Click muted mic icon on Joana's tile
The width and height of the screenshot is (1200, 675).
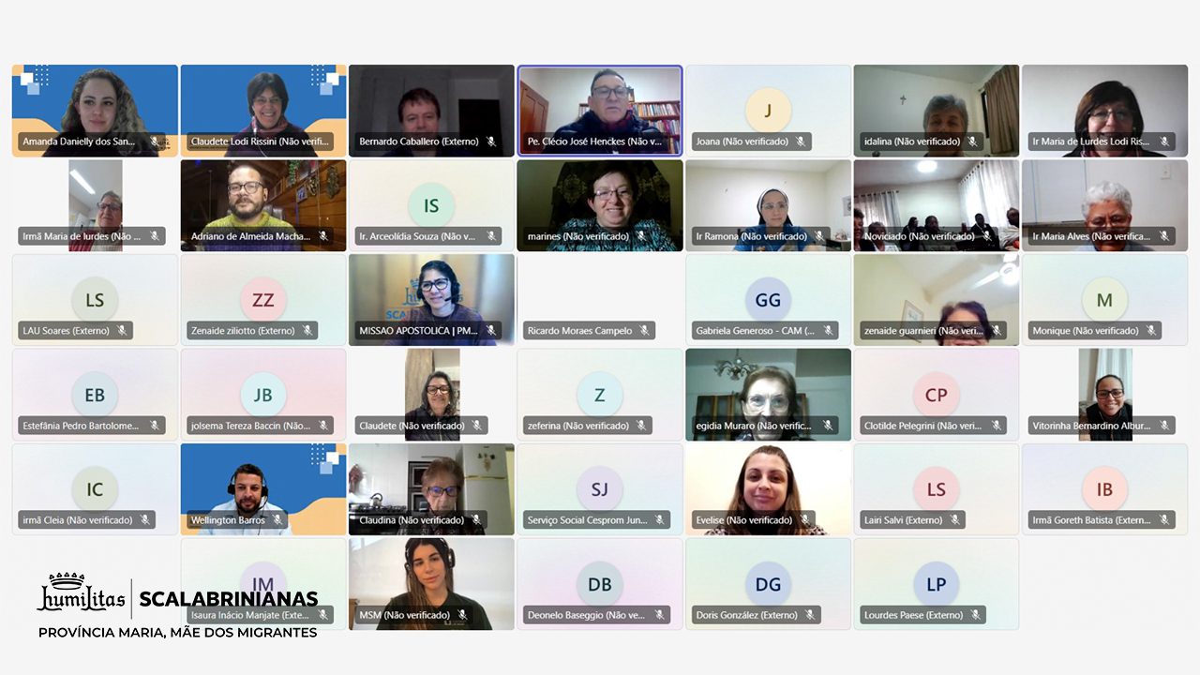801,142
